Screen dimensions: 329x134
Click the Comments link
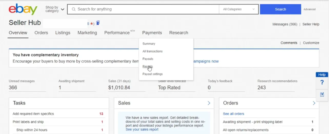coord(289,43)
